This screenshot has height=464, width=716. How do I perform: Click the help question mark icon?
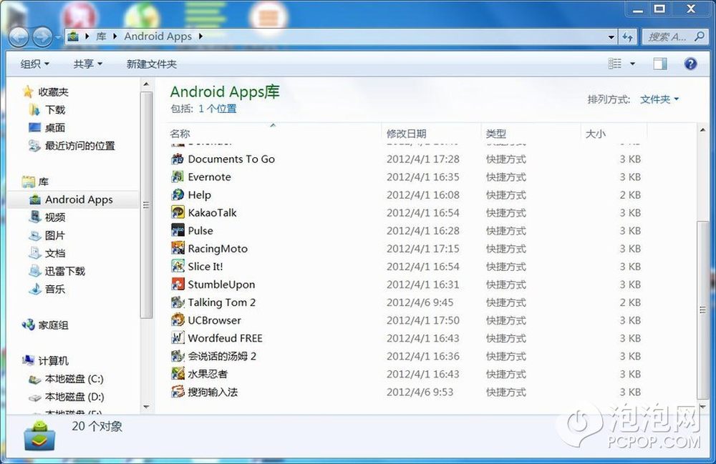click(x=690, y=64)
